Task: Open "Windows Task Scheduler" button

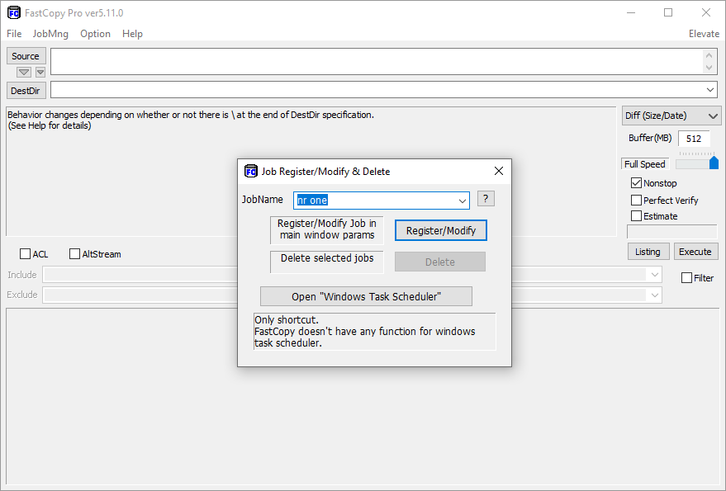Action: [366, 296]
